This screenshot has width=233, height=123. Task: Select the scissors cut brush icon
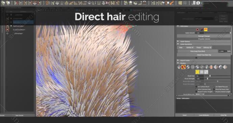(197, 67)
